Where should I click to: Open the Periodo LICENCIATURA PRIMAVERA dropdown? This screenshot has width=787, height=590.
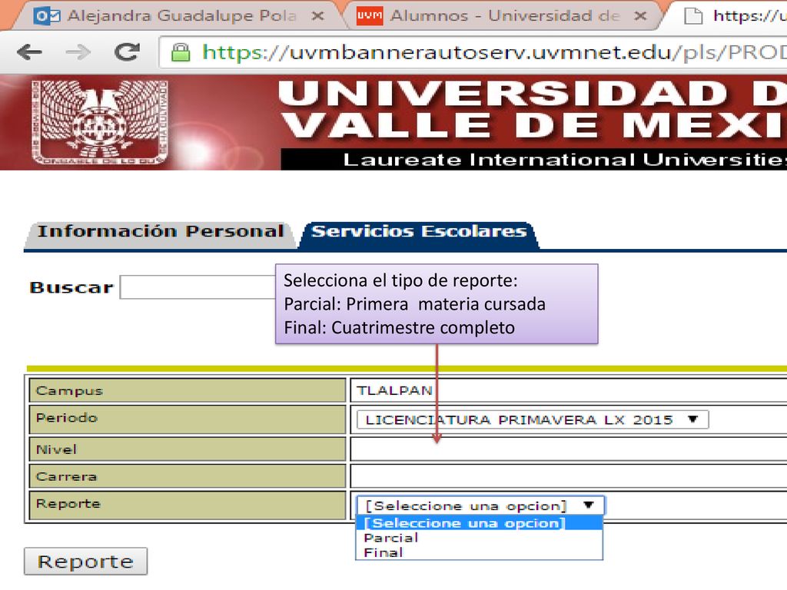tap(532, 420)
